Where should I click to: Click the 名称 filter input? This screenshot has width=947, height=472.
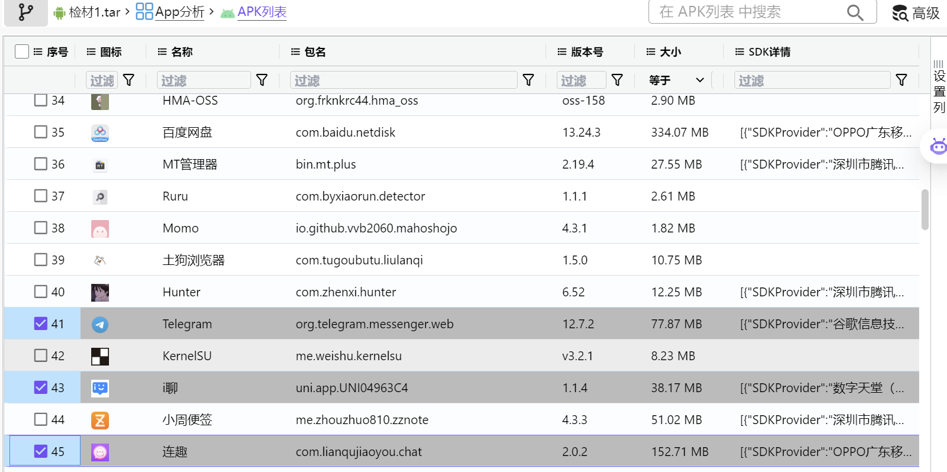pyautogui.click(x=204, y=80)
